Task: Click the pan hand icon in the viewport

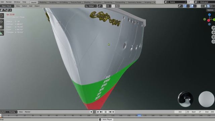Action: pos(213,32)
